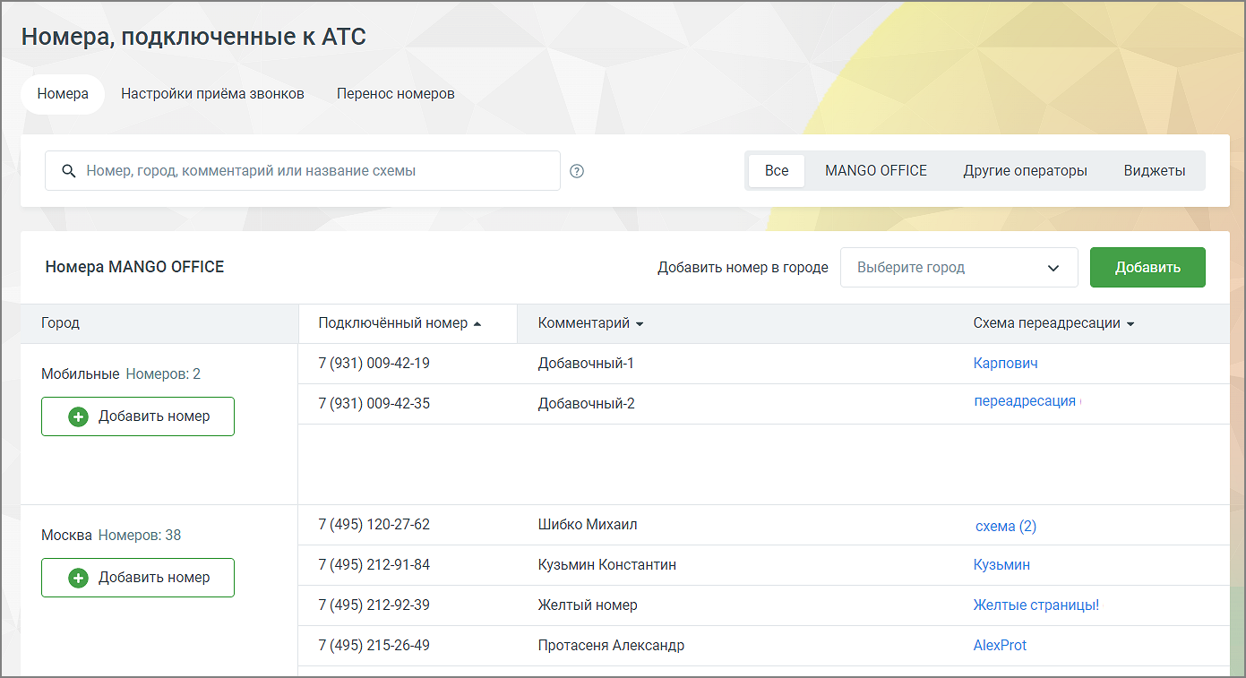Select the MANGO OFFICE filter

point(876,171)
